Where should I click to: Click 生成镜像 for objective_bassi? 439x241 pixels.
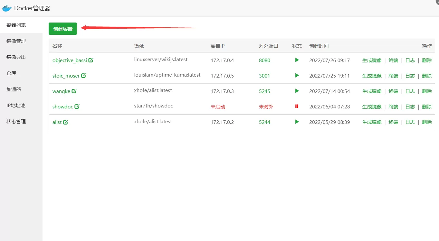372,60
